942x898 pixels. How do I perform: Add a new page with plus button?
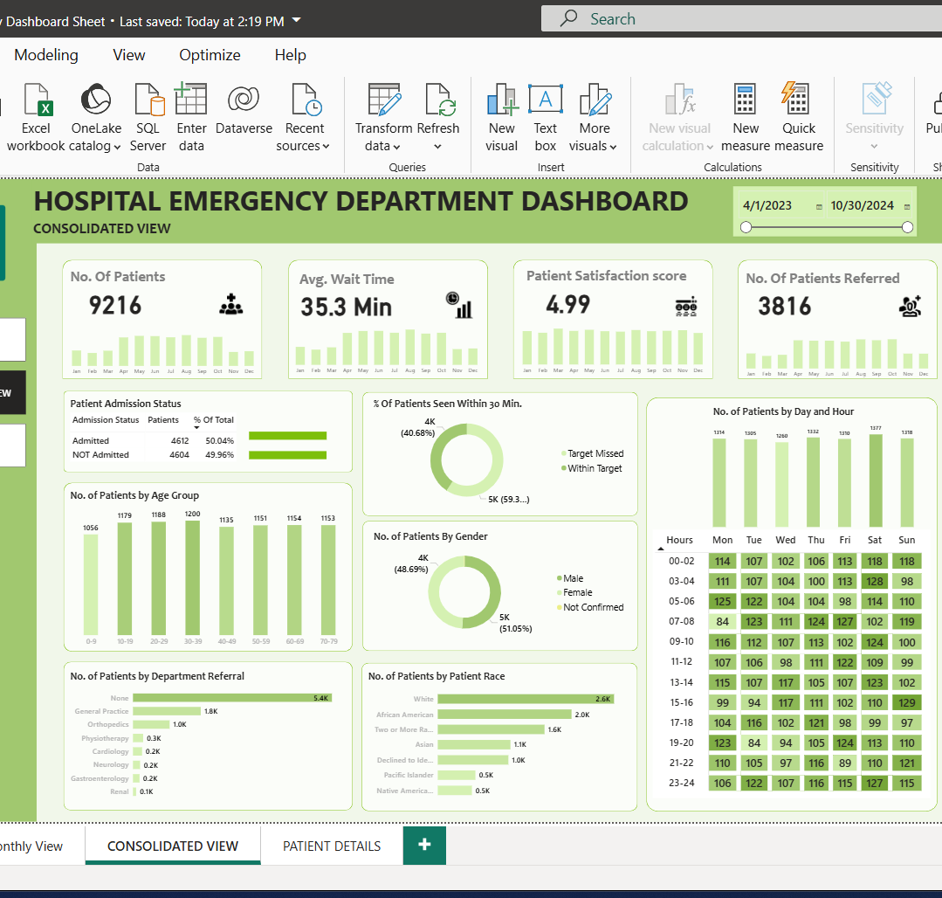[x=424, y=845]
